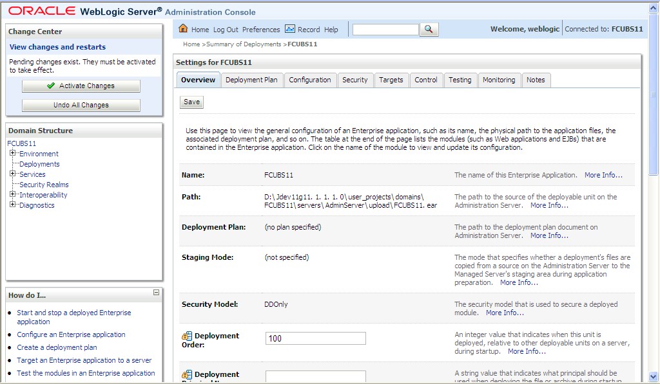Click Undo All Changes
Screen dimensions: 660x384
pos(81,105)
